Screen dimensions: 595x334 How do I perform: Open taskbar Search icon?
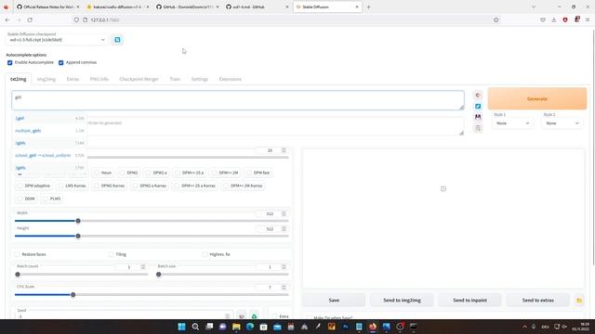[195, 327]
